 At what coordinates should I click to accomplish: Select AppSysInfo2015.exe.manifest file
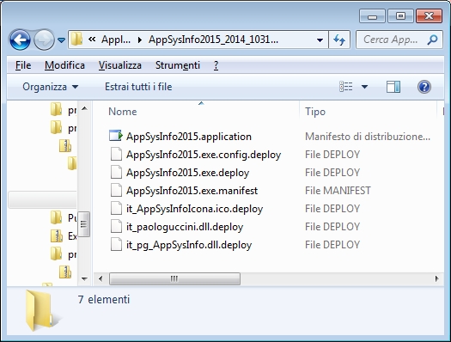pos(192,191)
